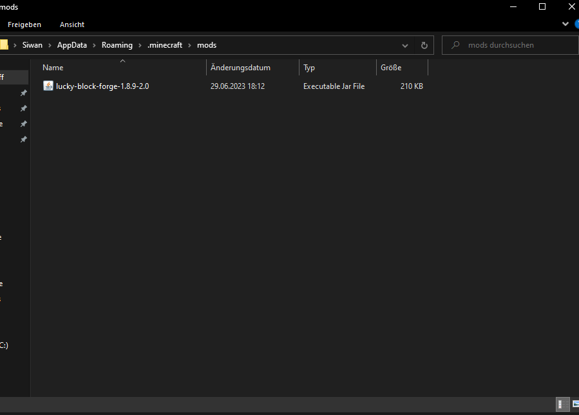The width and height of the screenshot is (579, 415).
Task: Open the Ansicht ribbon tab
Action: (x=72, y=24)
